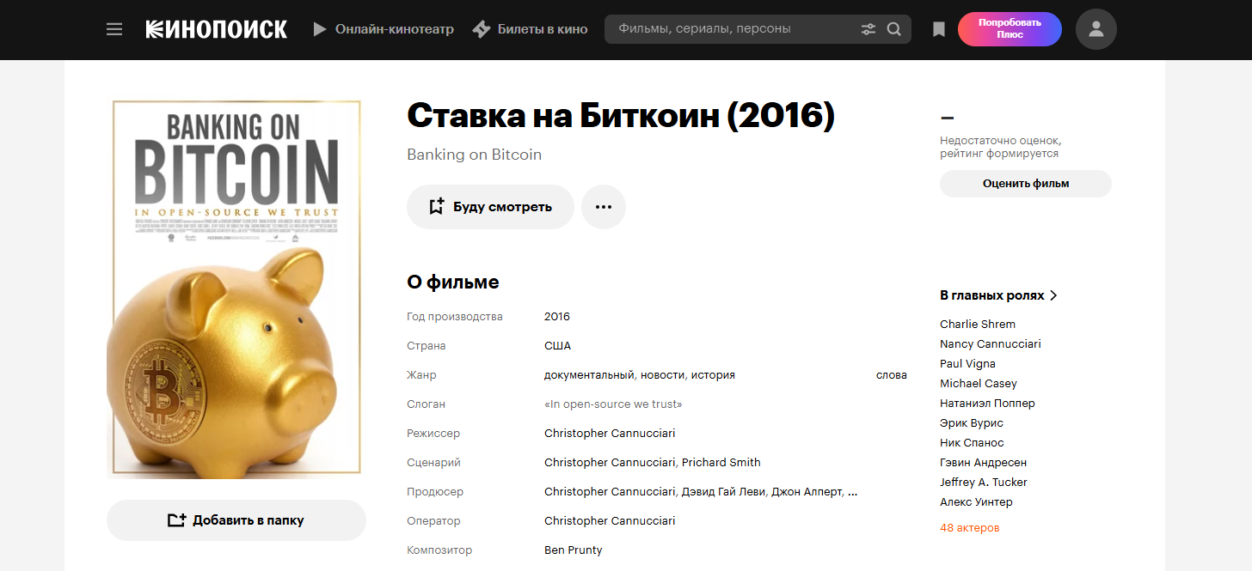The width and height of the screenshot is (1252, 571).
Task: Open actor Michael Casey
Action: coord(979,384)
